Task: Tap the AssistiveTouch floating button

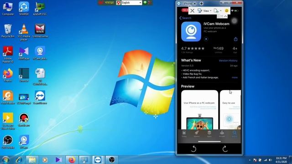Action: pos(235,21)
